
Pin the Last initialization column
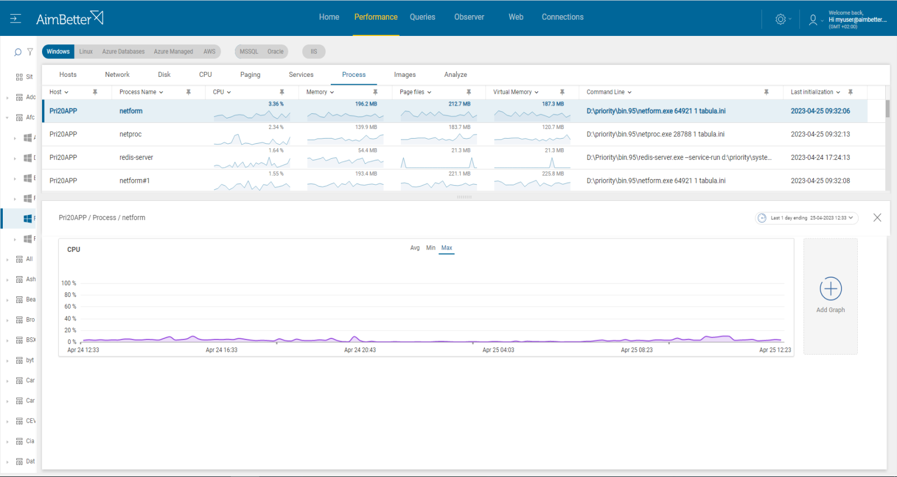tap(850, 92)
